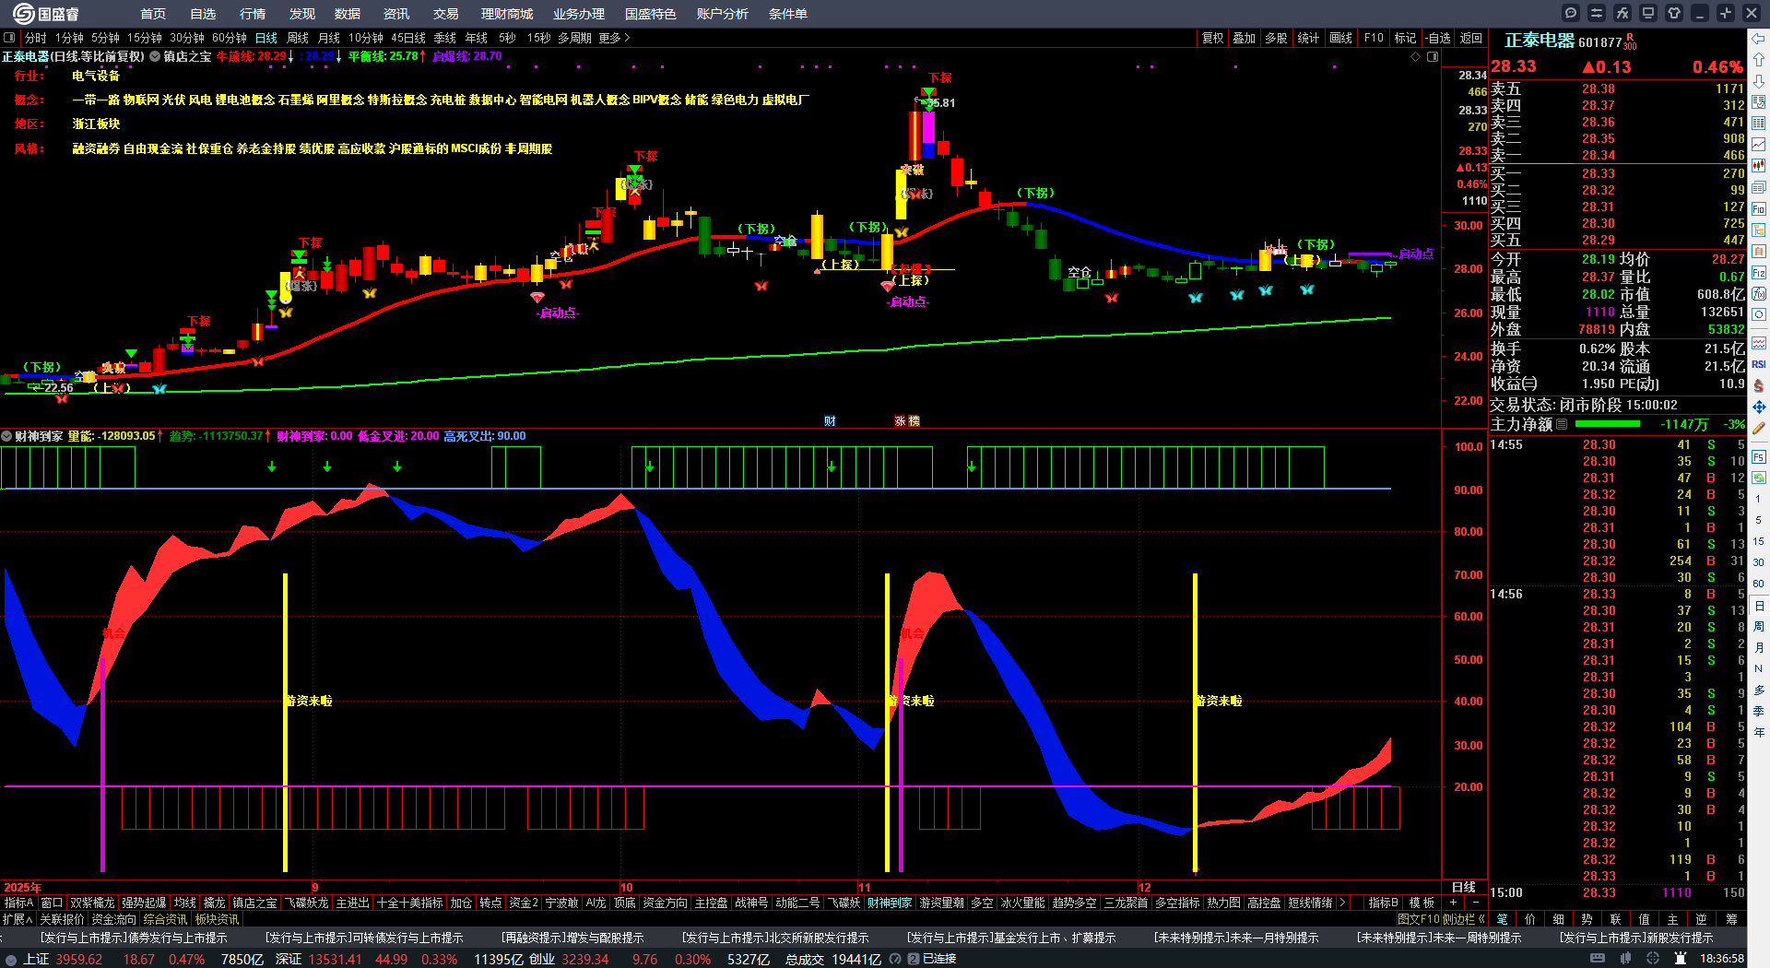
Task: Click the candlestick chart icon in sidebar
Action: coord(1759,166)
